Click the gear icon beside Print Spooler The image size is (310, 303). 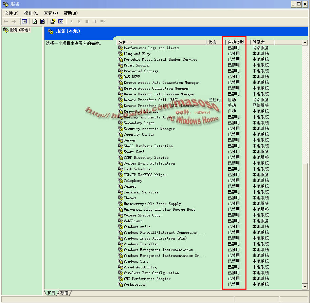[121, 65]
